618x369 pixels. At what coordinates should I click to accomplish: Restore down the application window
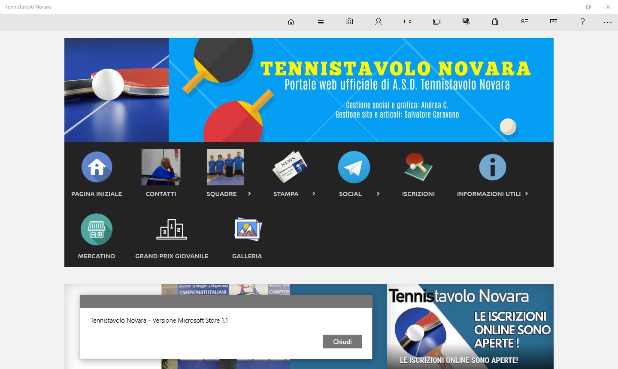click(x=588, y=7)
